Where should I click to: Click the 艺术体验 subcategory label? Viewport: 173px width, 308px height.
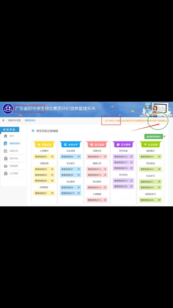(x=123, y=151)
